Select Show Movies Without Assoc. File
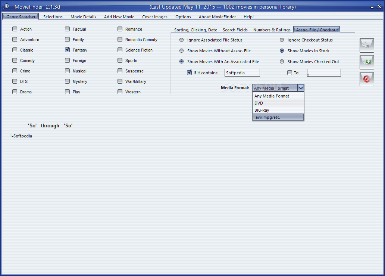Viewport: 385px width, 276px height. coord(181,51)
